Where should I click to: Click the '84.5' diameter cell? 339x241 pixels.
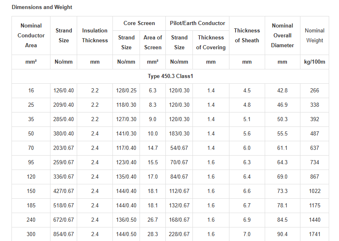[282, 220]
